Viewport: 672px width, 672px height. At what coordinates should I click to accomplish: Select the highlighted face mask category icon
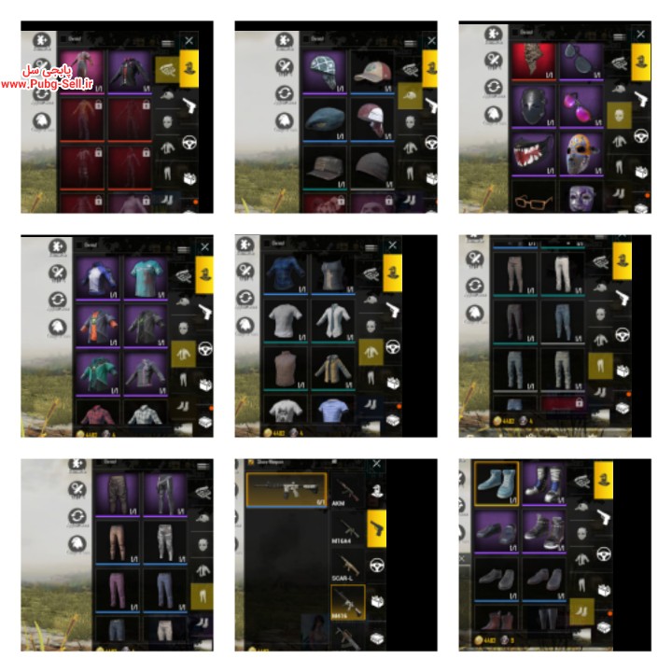(x=619, y=115)
